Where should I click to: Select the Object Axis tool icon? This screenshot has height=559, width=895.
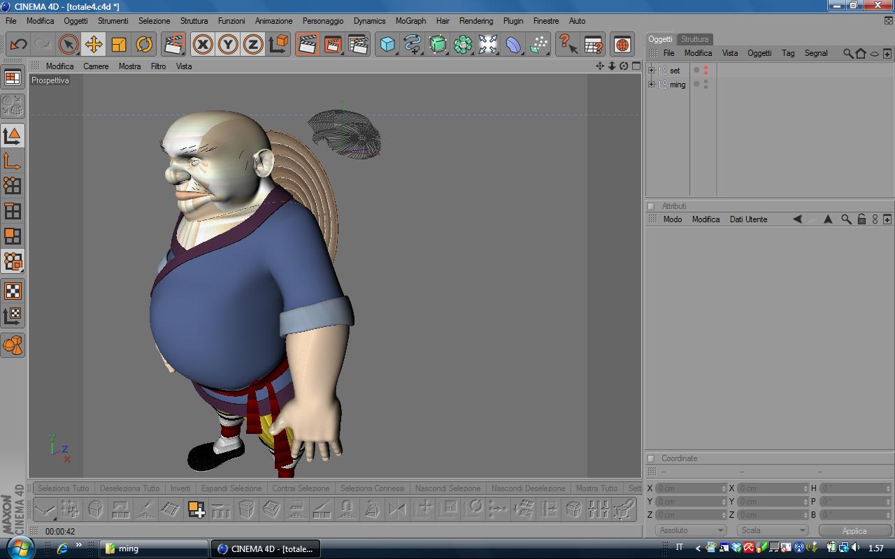pyautogui.click(x=13, y=161)
